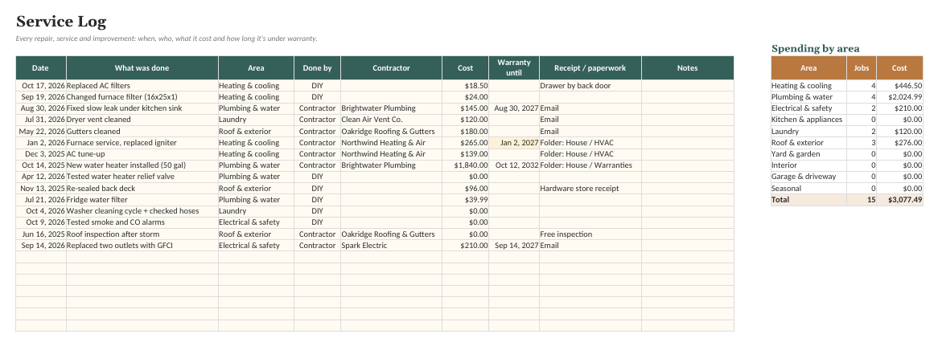The image size is (938, 346).
Task: Select 'Garage & driveway' in spending table
Action: point(808,177)
